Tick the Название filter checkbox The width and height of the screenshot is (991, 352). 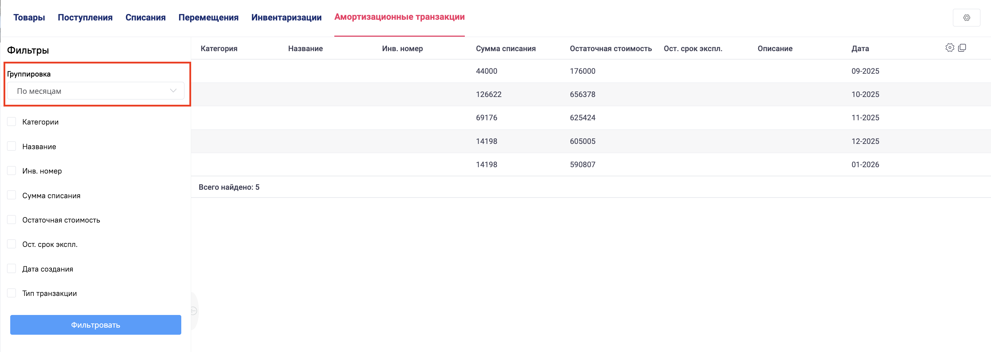(12, 146)
